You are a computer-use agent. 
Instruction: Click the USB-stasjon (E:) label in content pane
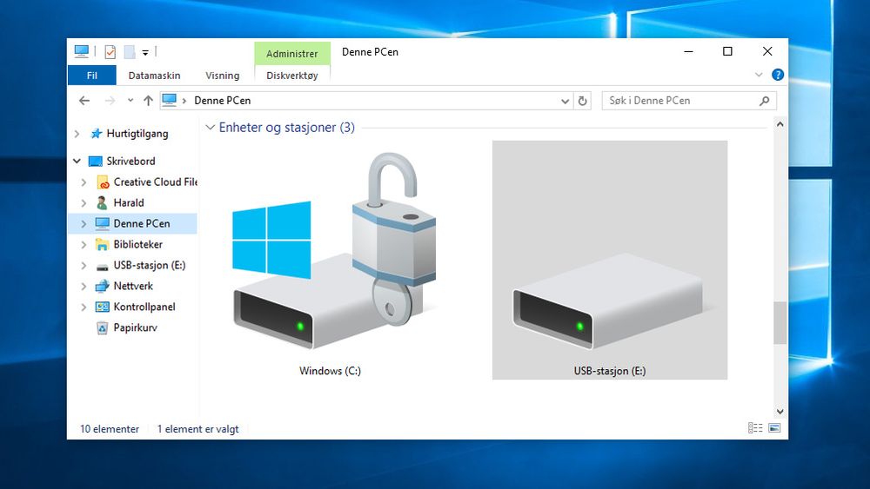[x=610, y=371]
